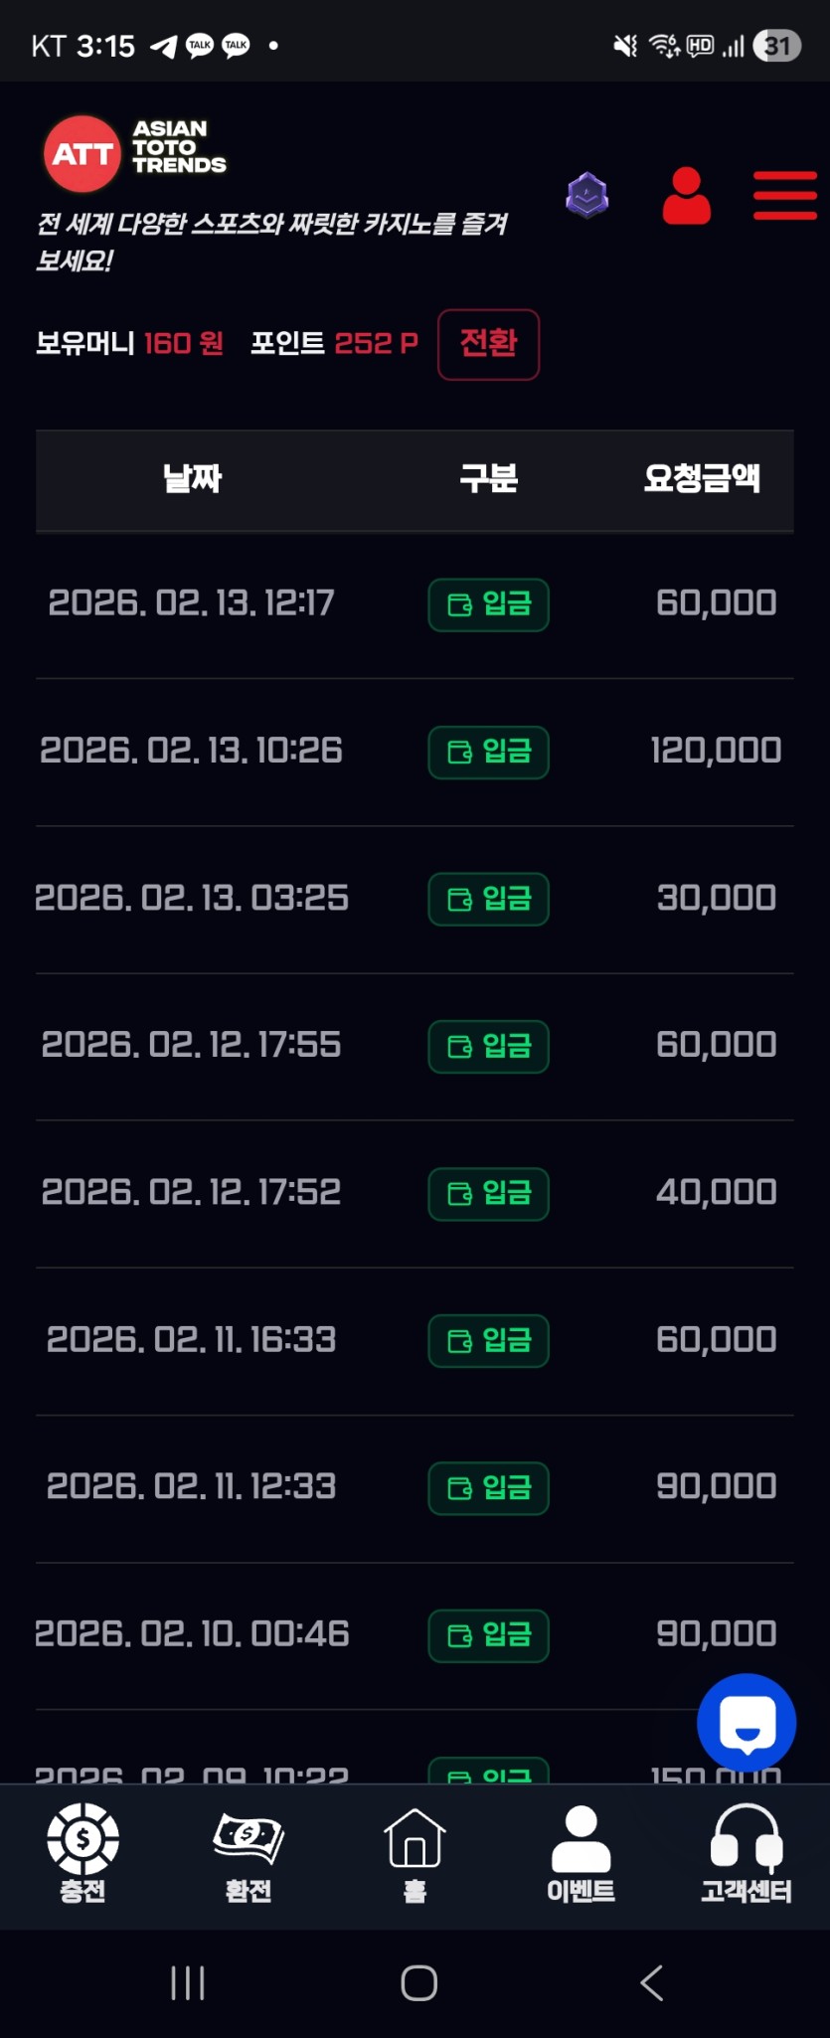
Task: Open Android recent apps button
Action: 188,1982
